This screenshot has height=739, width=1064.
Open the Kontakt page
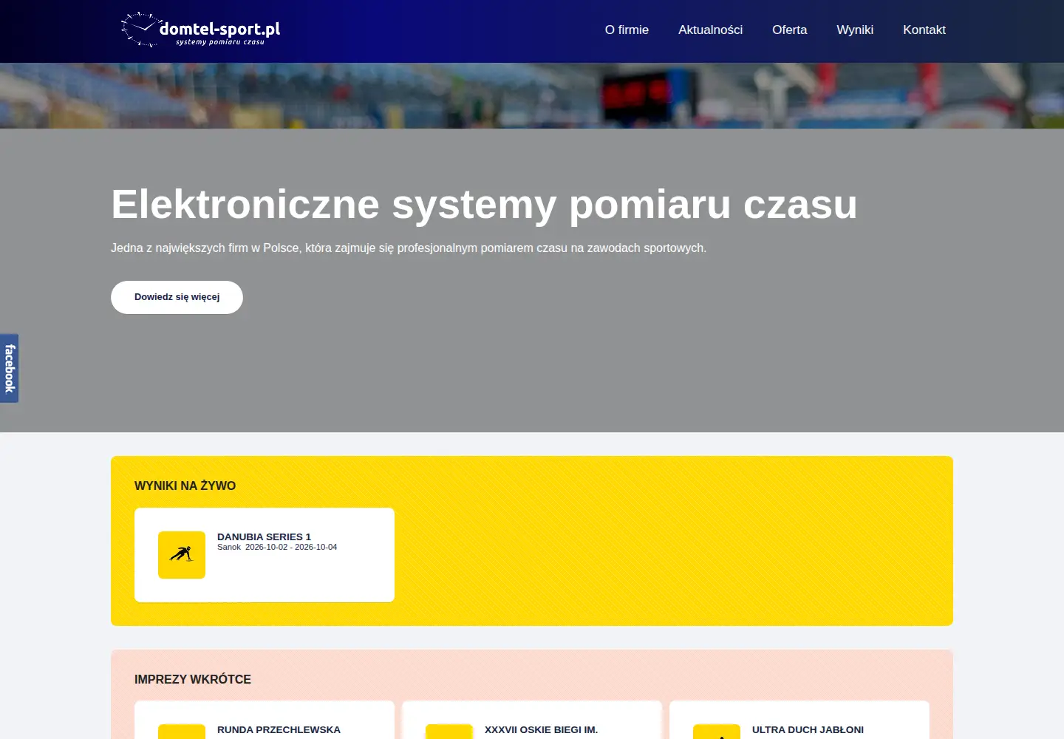[924, 30]
